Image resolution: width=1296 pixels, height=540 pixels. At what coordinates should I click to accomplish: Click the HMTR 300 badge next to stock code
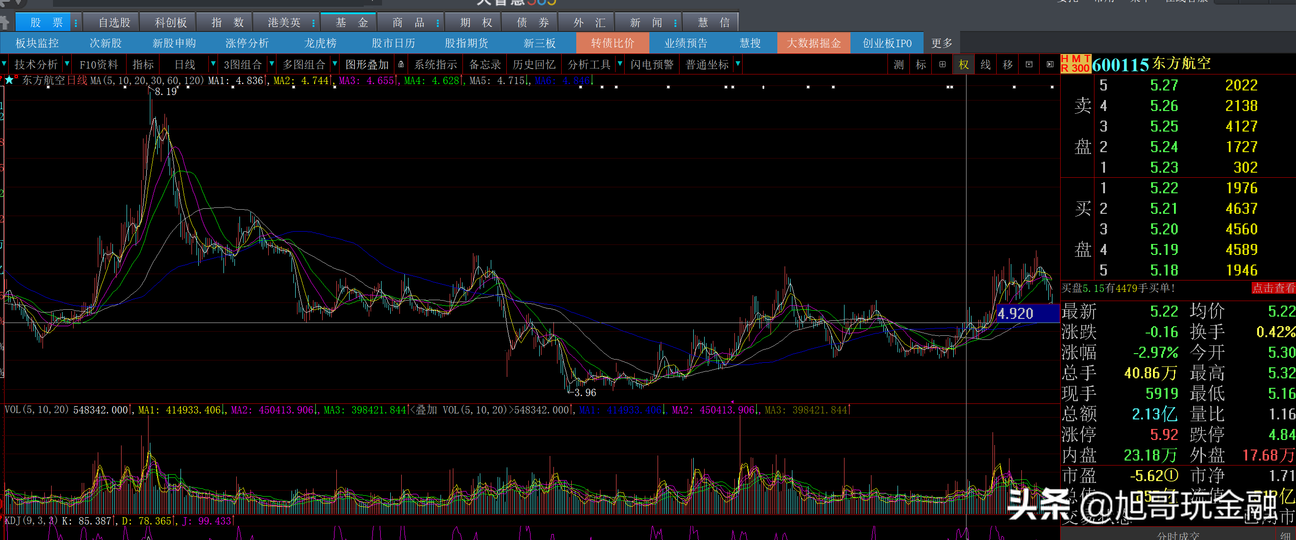[x=1076, y=64]
